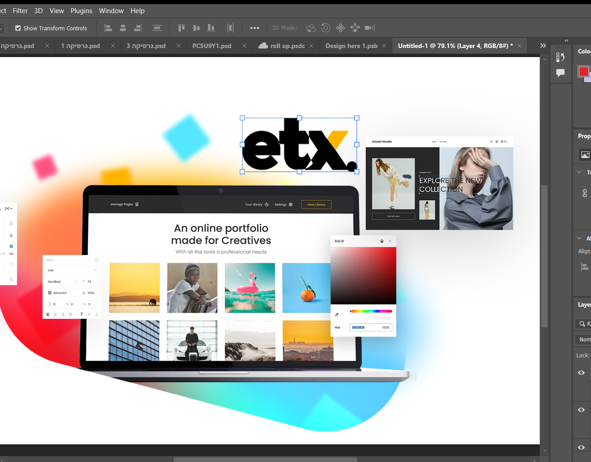Click the pixel layer icon in Properties

point(585,155)
